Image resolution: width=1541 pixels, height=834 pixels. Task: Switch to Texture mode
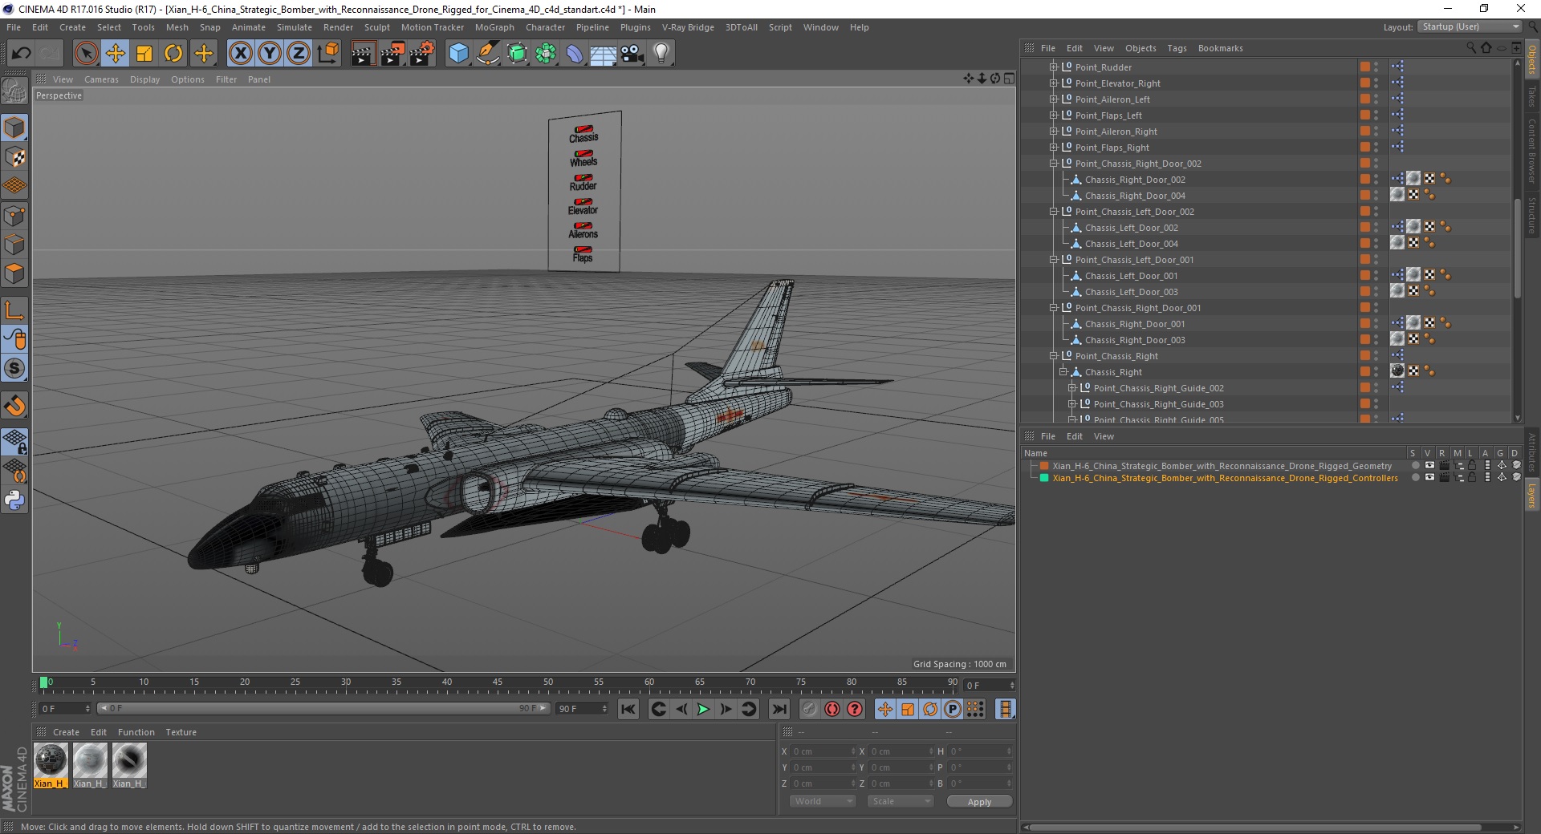point(14,157)
